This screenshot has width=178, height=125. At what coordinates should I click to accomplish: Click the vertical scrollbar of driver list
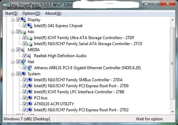(x=173, y=65)
